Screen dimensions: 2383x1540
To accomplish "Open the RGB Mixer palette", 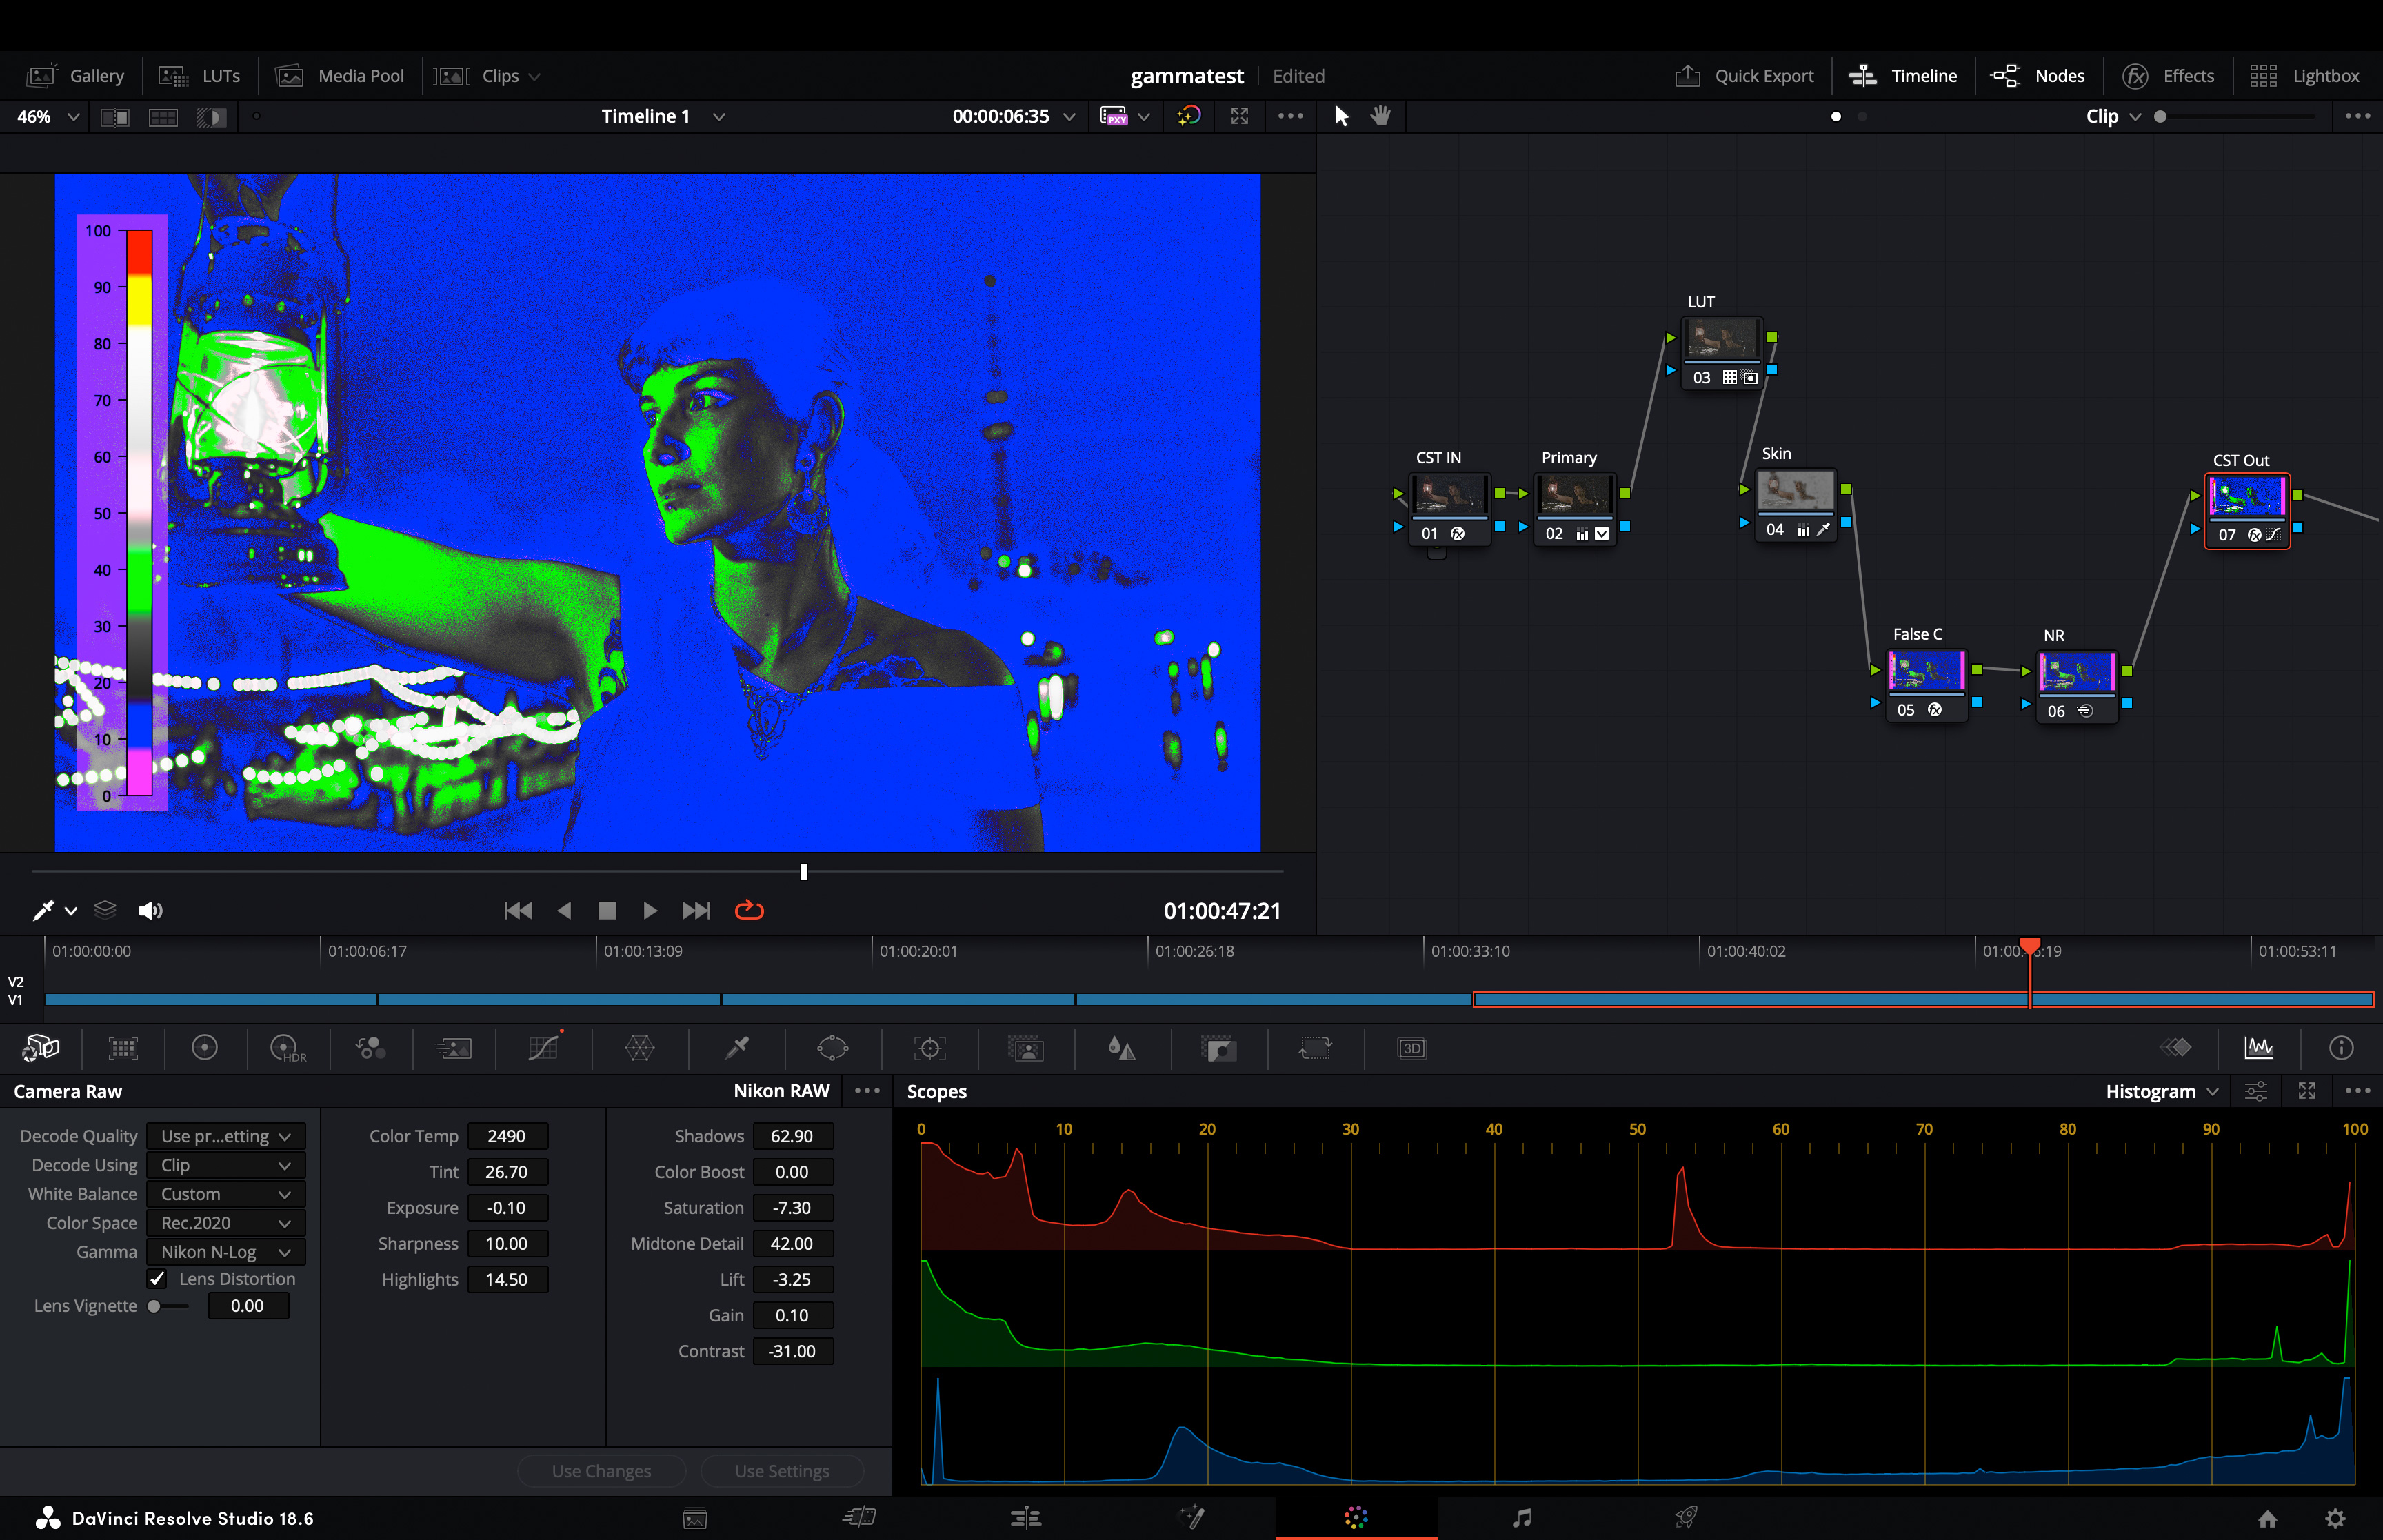I will (x=370, y=1048).
